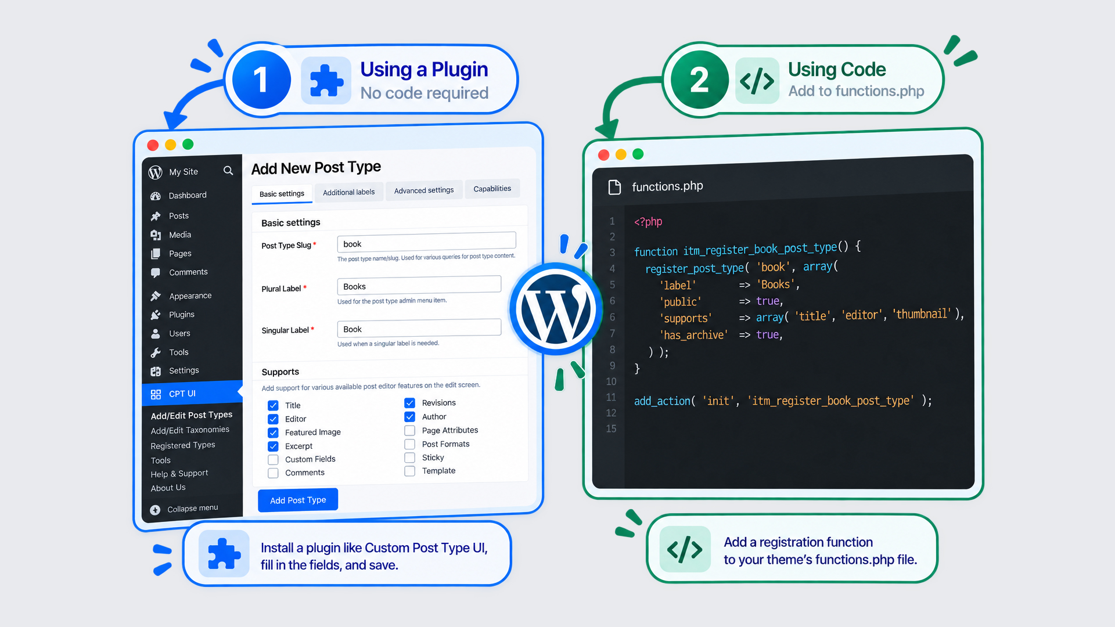This screenshot has height=627, width=1115.
Task: Switch to the Additional labels tab
Action: pos(348,192)
